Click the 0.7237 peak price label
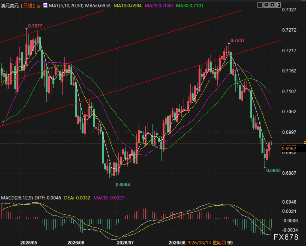Image resolution: width=306 pixels, height=246 pixels. 238,40
